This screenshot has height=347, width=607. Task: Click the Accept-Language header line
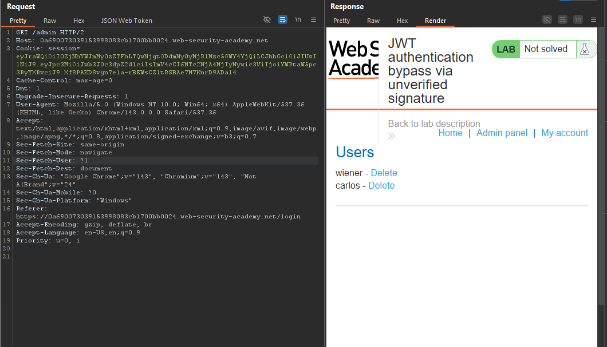(78, 232)
